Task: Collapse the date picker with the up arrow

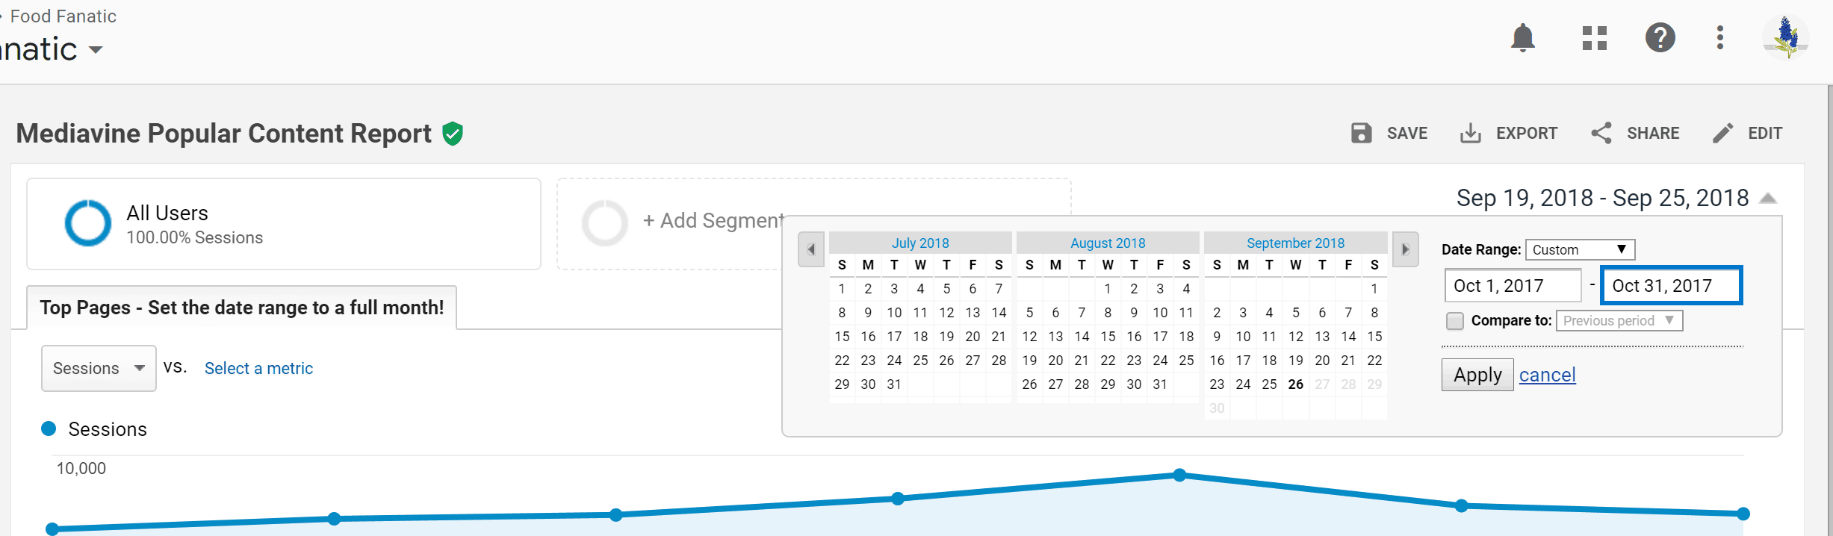Action: point(1768,197)
